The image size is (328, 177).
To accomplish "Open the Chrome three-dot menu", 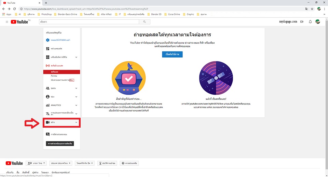I will tap(325, 9).
